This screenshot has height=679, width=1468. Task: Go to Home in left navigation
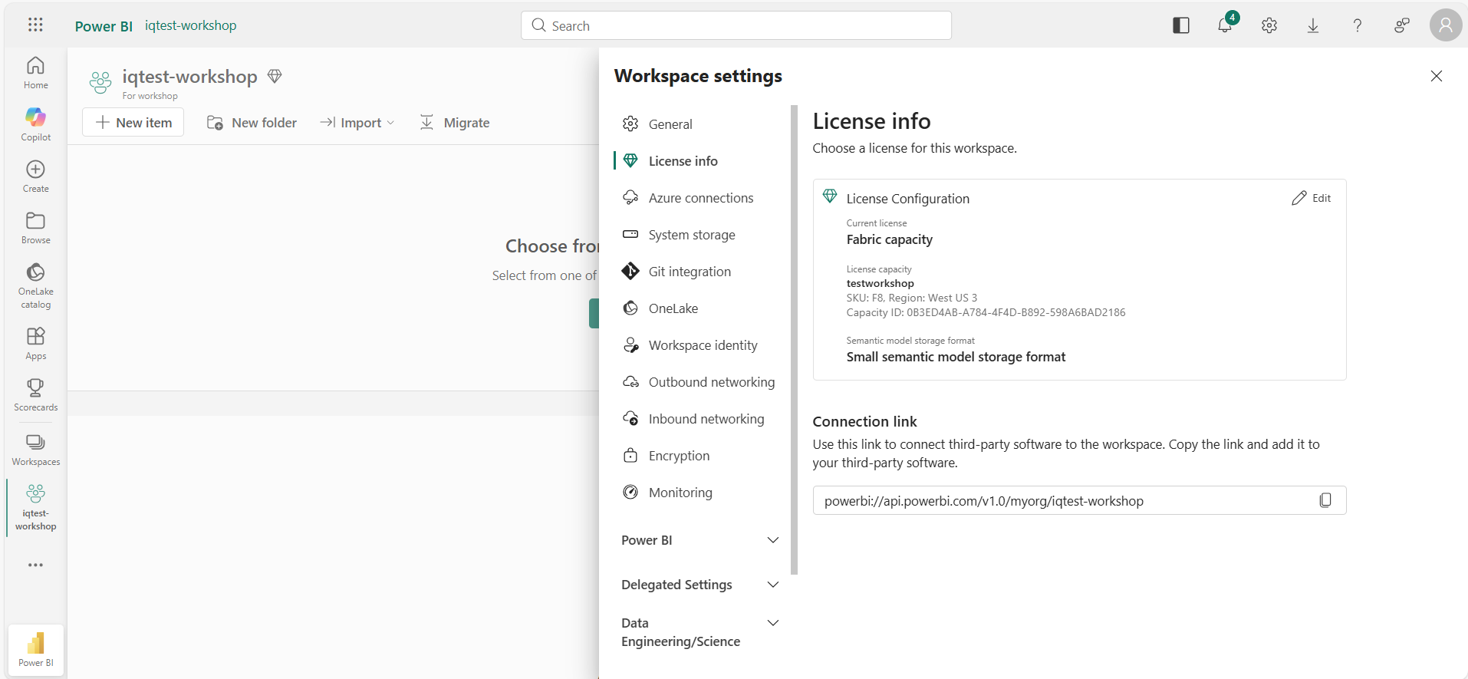click(x=35, y=73)
